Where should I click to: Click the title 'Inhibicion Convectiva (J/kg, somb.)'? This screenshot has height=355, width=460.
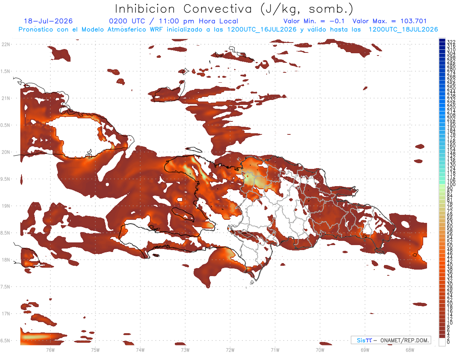tap(234, 9)
